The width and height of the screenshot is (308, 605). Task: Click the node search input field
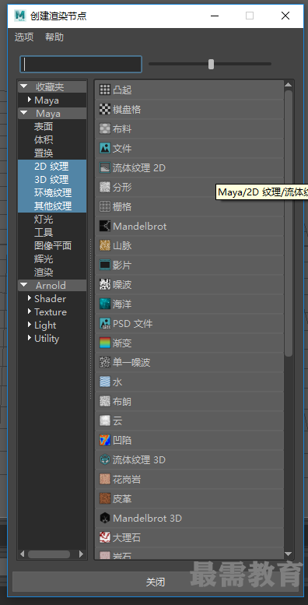tap(81, 64)
